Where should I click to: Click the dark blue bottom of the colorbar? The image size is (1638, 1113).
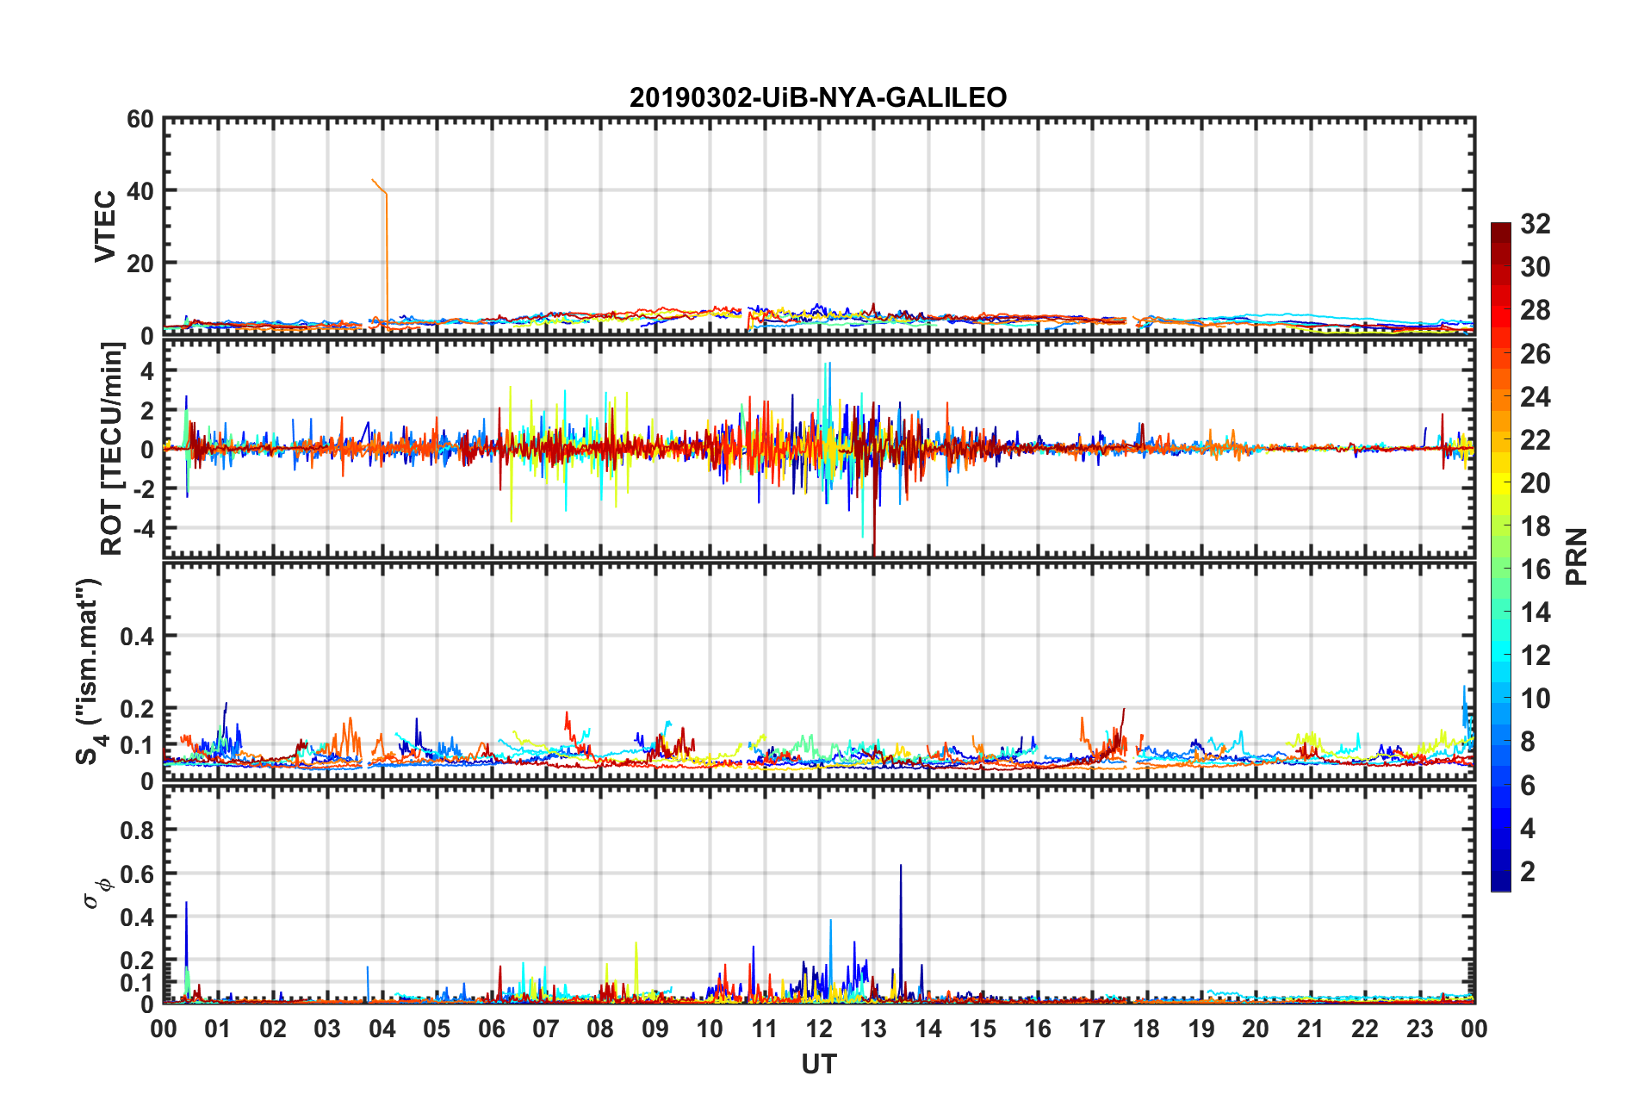[1501, 880]
